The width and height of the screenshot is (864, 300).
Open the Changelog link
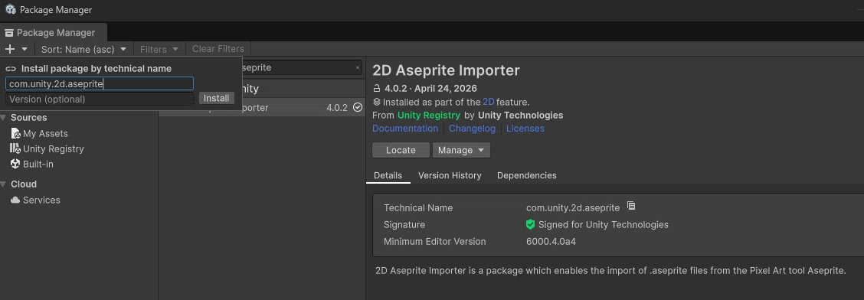tap(472, 129)
